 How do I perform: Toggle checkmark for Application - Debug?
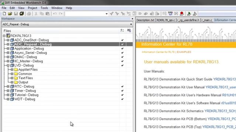(x=122, y=48)
